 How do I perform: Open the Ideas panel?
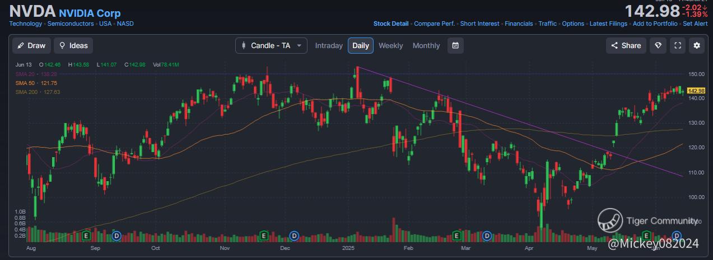click(x=73, y=45)
